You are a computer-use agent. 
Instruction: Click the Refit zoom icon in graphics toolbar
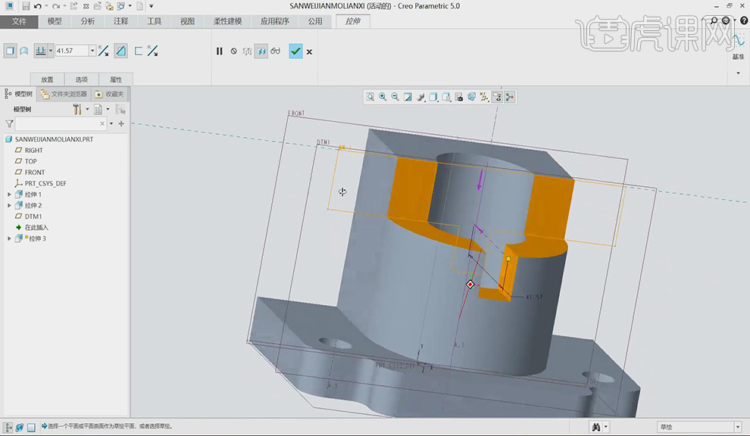[x=370, y=97]
